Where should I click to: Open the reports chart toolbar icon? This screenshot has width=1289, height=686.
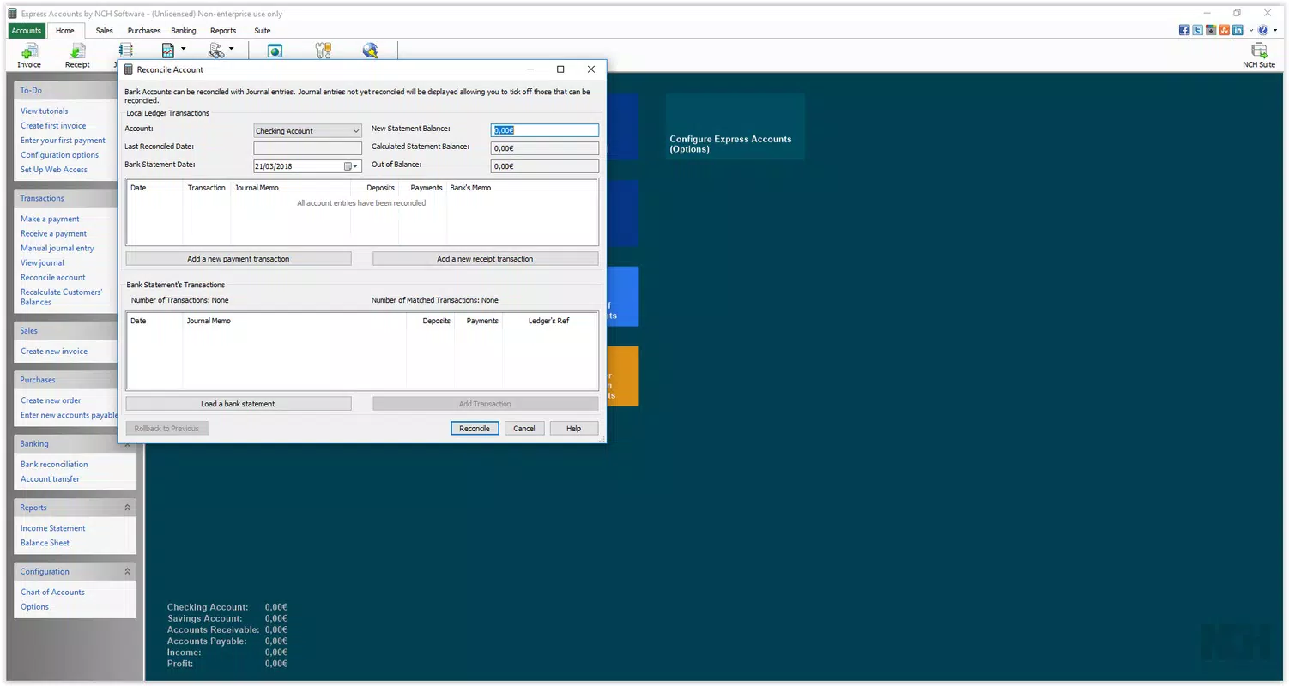coord(168,51)
